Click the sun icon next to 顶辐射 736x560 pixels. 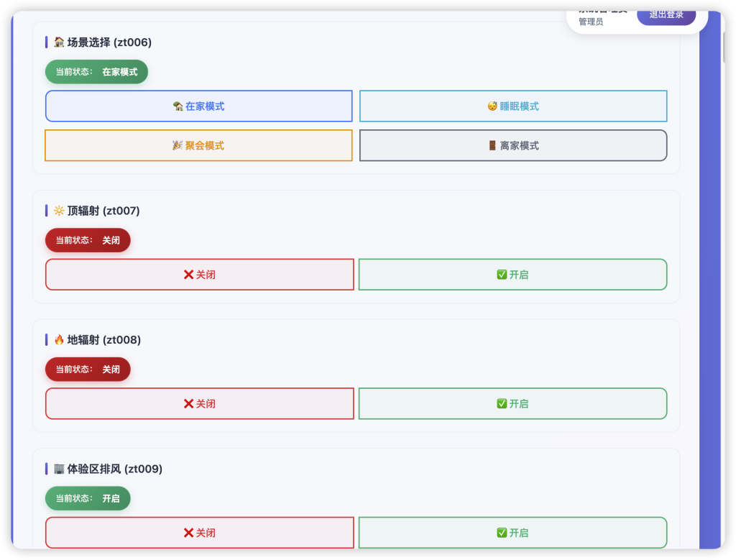[x=59, y=211]
